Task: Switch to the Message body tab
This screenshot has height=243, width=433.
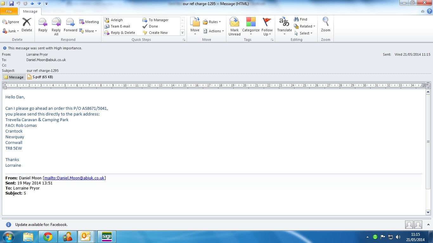Action: point(14,77)
